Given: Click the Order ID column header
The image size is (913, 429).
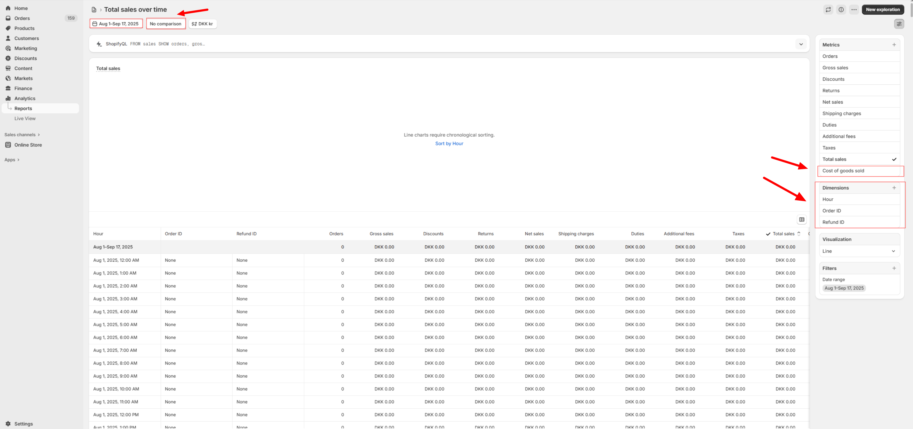Looking at the screenshot, I should 173,234.
